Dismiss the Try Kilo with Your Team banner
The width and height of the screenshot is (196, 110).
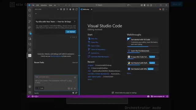tap(75, 21)
